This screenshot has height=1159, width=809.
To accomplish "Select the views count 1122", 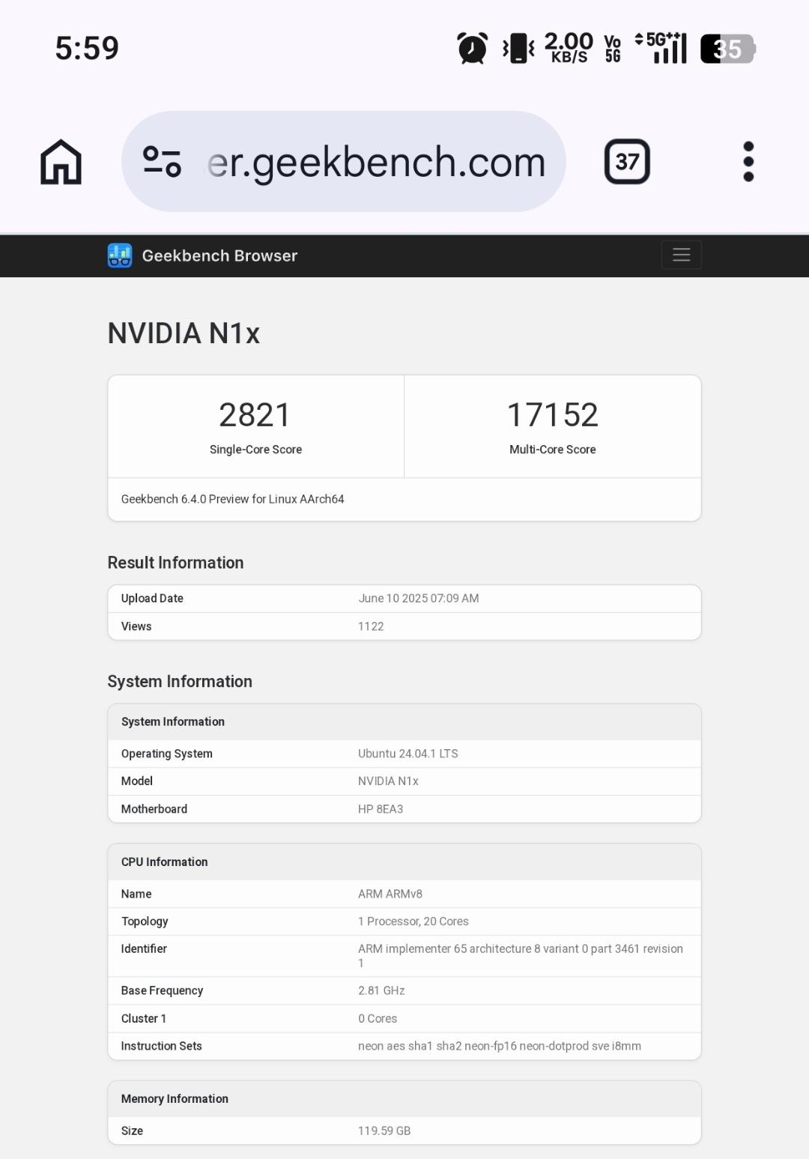I will point(371,626).
